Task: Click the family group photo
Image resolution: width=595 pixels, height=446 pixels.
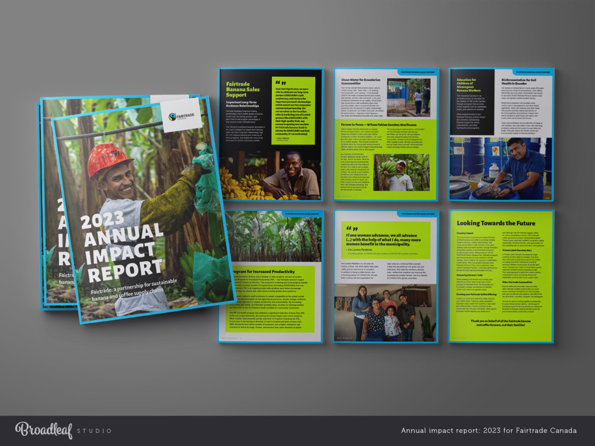Action: (x=386, y=313)
